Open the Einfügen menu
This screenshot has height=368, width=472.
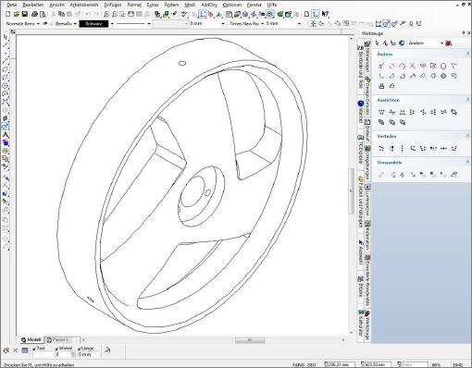pyautogui.click(x=113, y=5)
